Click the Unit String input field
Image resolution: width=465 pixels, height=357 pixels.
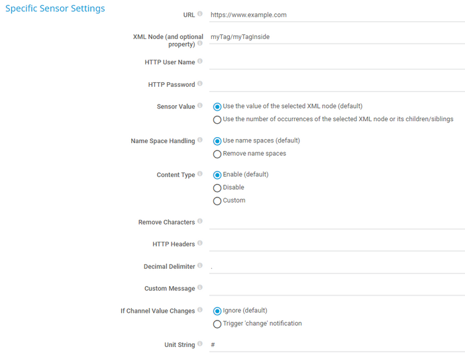(x=336, y=345)
